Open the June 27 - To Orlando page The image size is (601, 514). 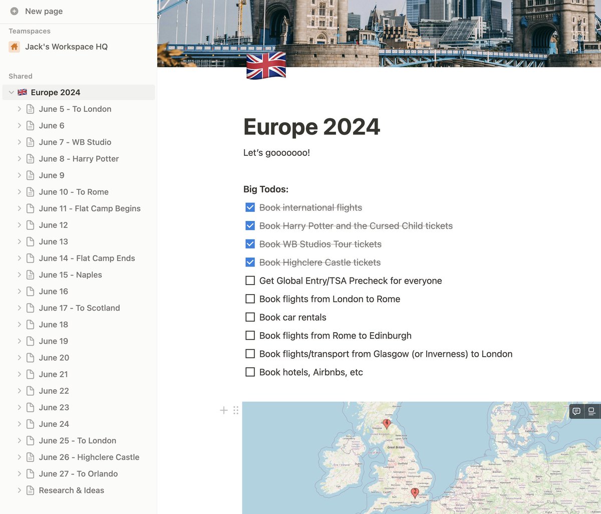(79, 473)
